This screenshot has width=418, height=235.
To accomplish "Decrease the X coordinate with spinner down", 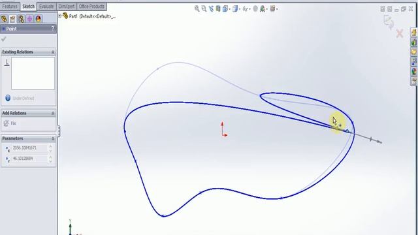I will pyautogui.click(x=50, y=151).
